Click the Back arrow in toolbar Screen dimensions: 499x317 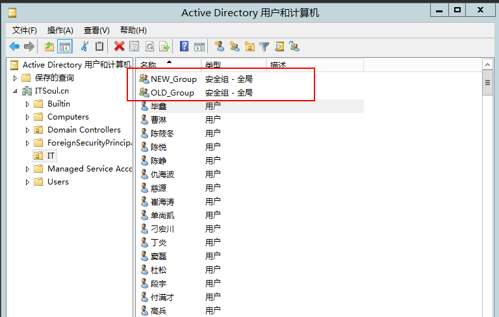pos(14,47)
